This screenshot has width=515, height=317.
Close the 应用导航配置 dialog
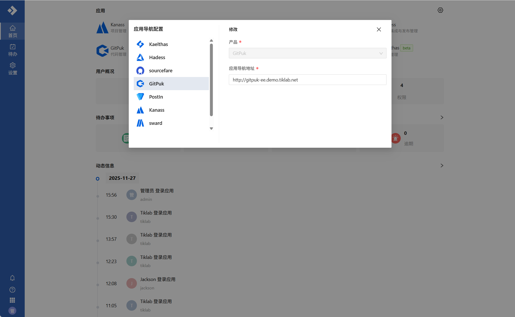(379, 29)
